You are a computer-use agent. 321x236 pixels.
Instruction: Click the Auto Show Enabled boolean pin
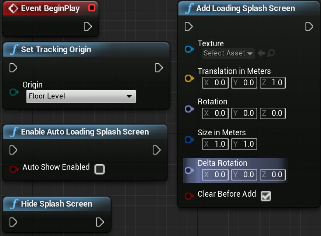point(14,169)
